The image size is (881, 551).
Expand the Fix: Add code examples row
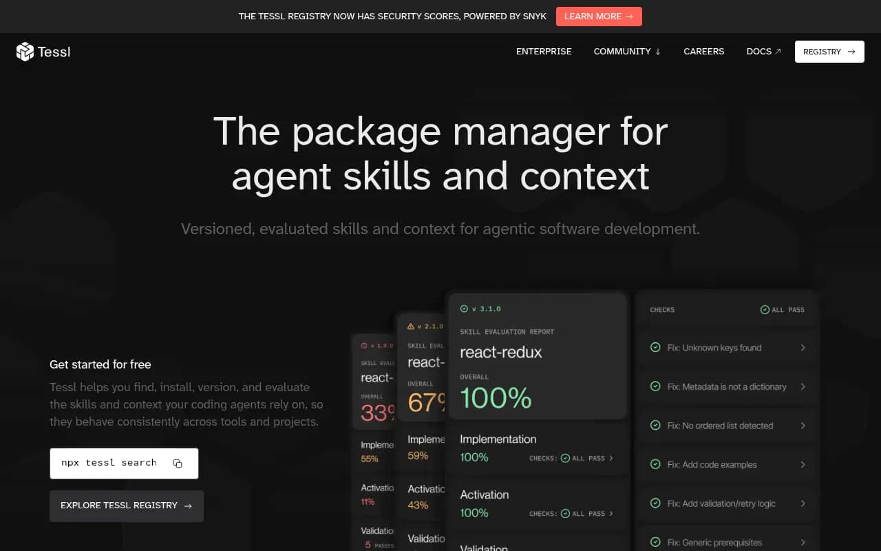pos(803,464)
